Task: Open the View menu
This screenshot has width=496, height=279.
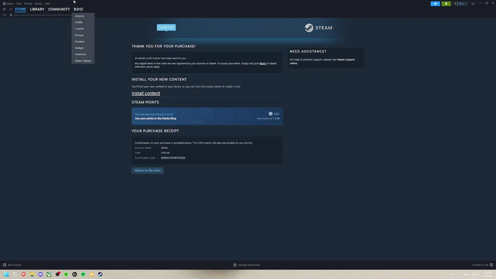Action: click(x=19, y=3)
